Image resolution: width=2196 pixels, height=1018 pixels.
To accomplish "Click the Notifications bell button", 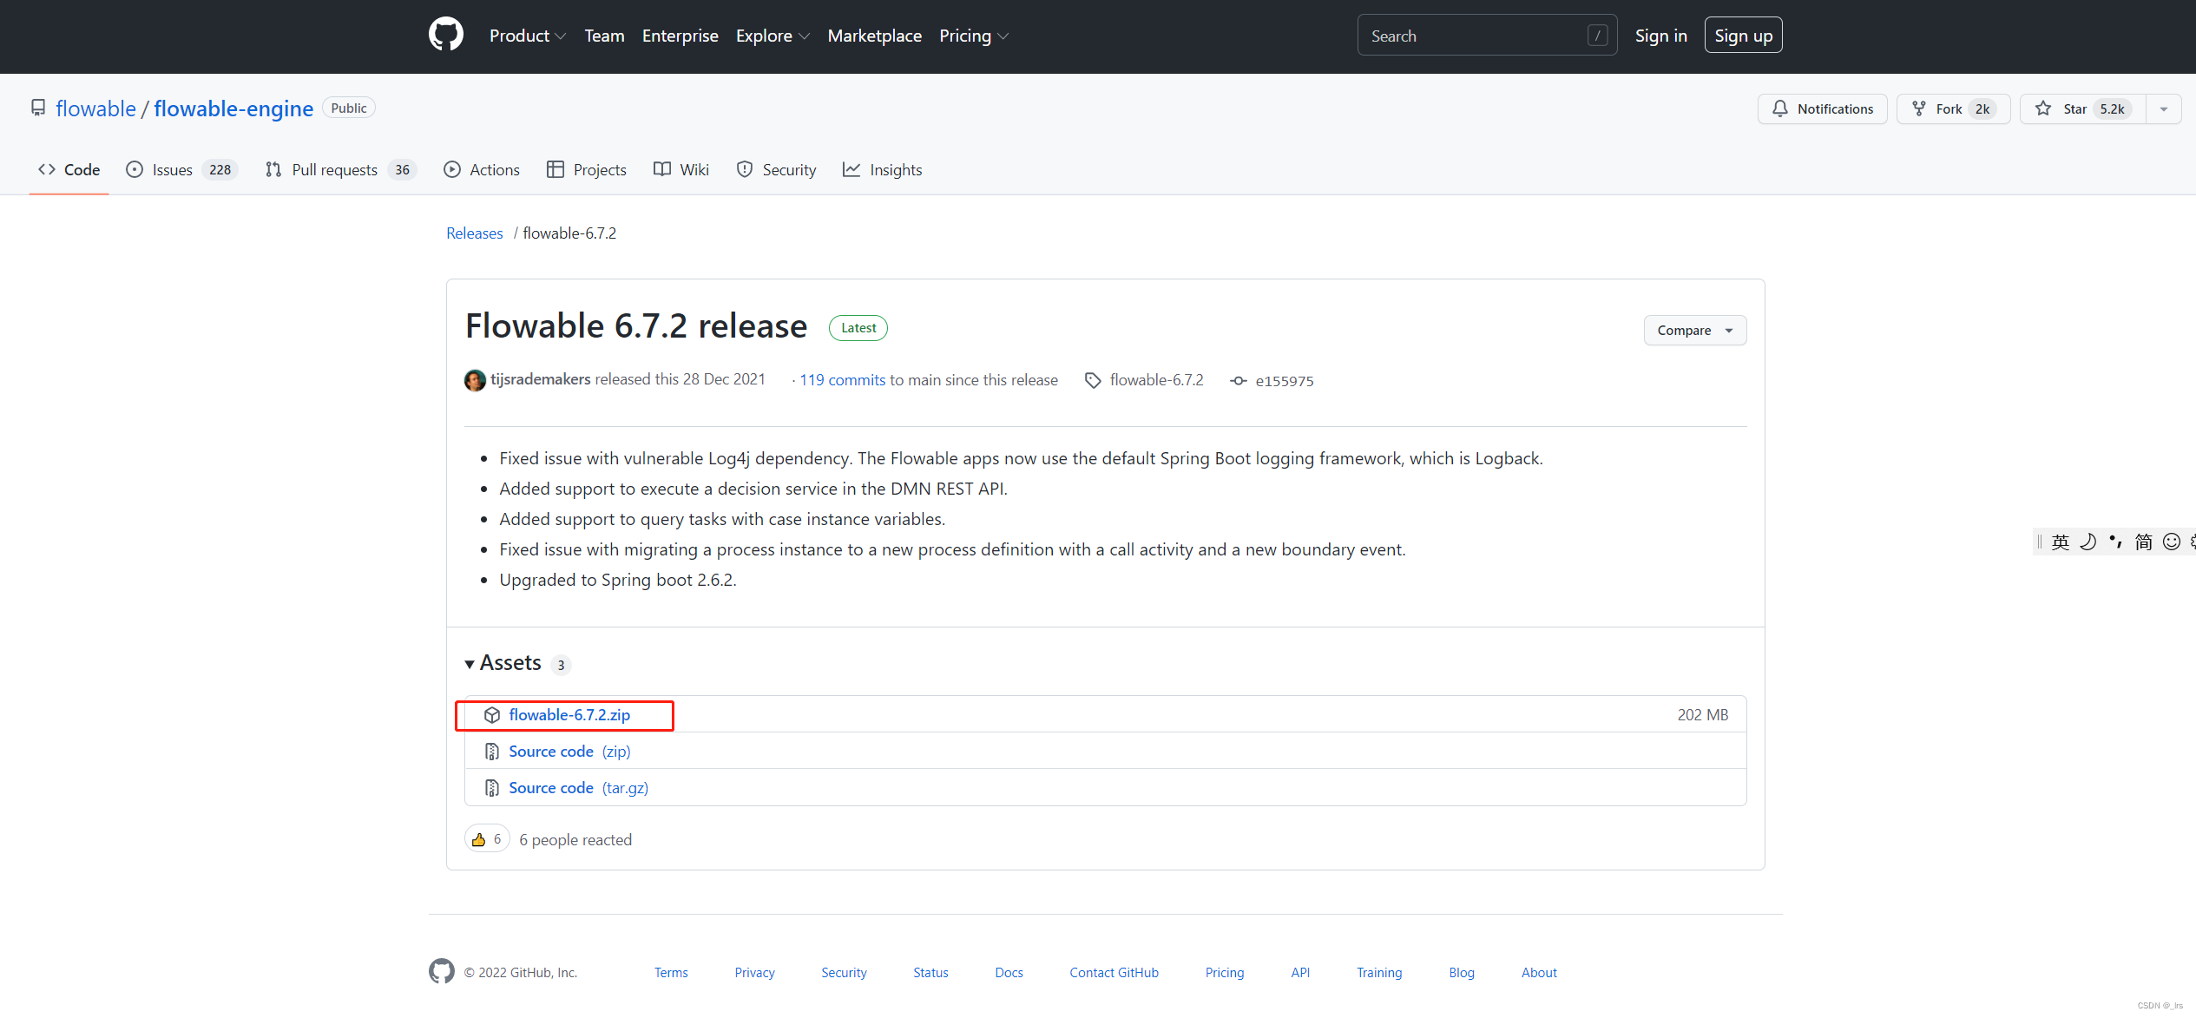I will (x=1822, y=108).
